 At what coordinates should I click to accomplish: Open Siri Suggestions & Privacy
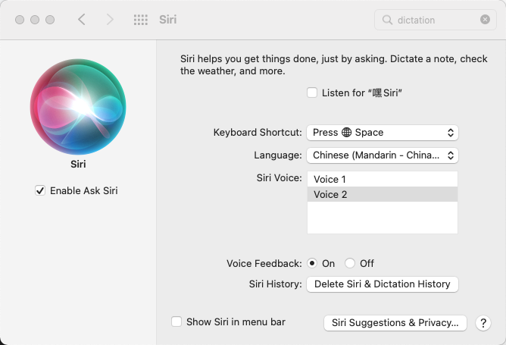tap(395, 323)
